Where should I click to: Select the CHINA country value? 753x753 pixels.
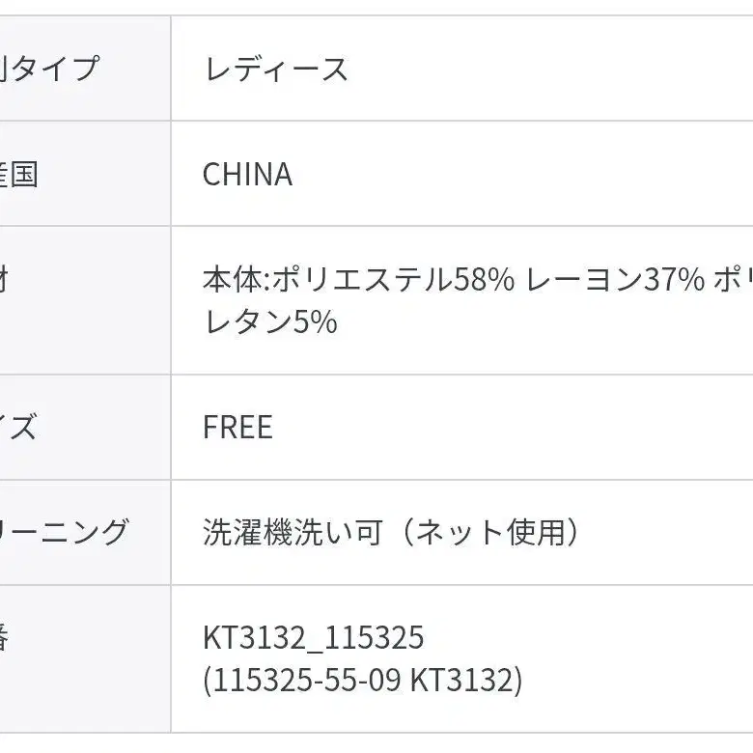(247, 174)
